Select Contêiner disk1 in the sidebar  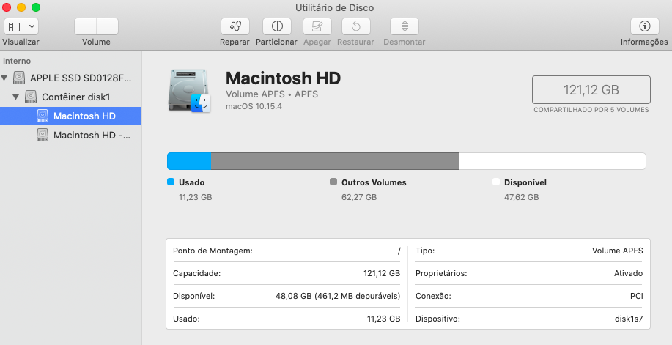coord(75,97)
